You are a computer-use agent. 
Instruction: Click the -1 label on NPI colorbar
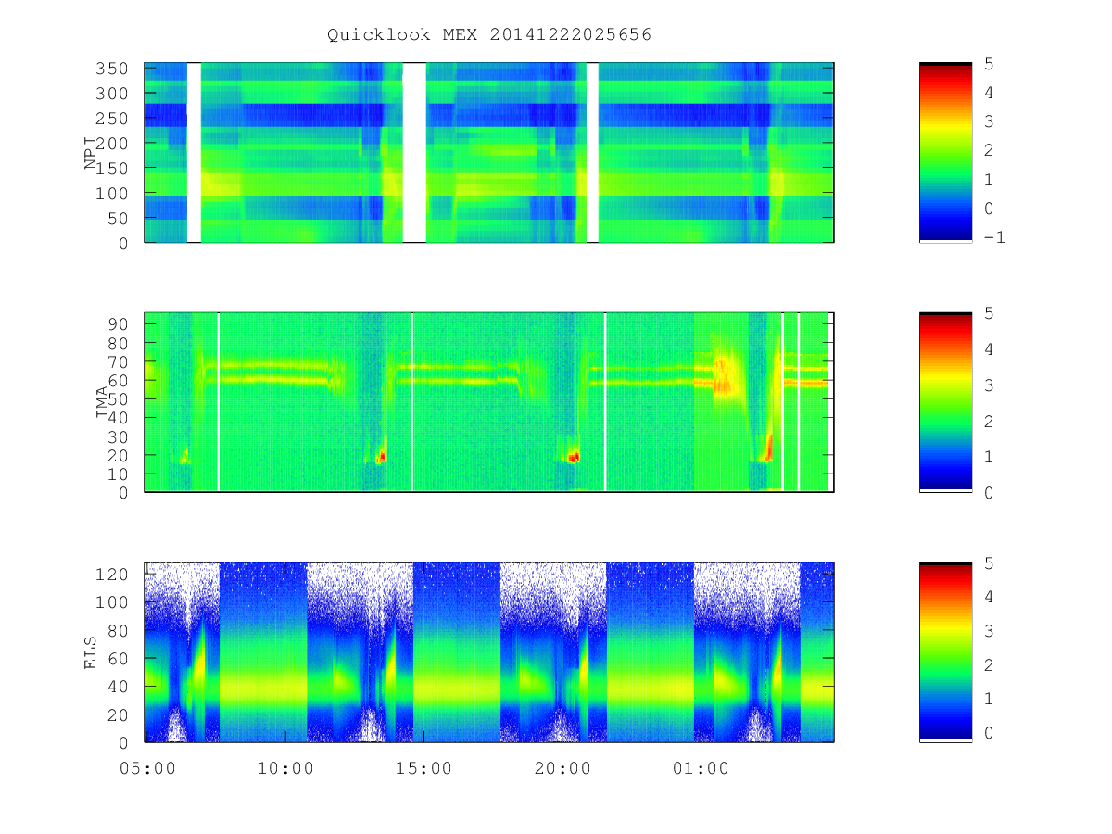coord(994,237)
